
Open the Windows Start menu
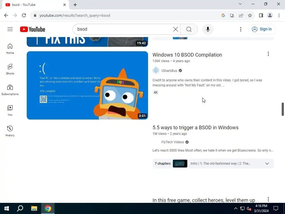7,208
